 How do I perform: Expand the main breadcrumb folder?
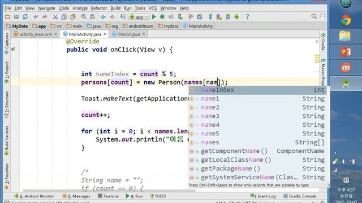coord(74,26)
